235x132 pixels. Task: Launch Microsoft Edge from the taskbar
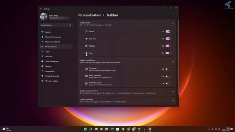pos(112,129)
